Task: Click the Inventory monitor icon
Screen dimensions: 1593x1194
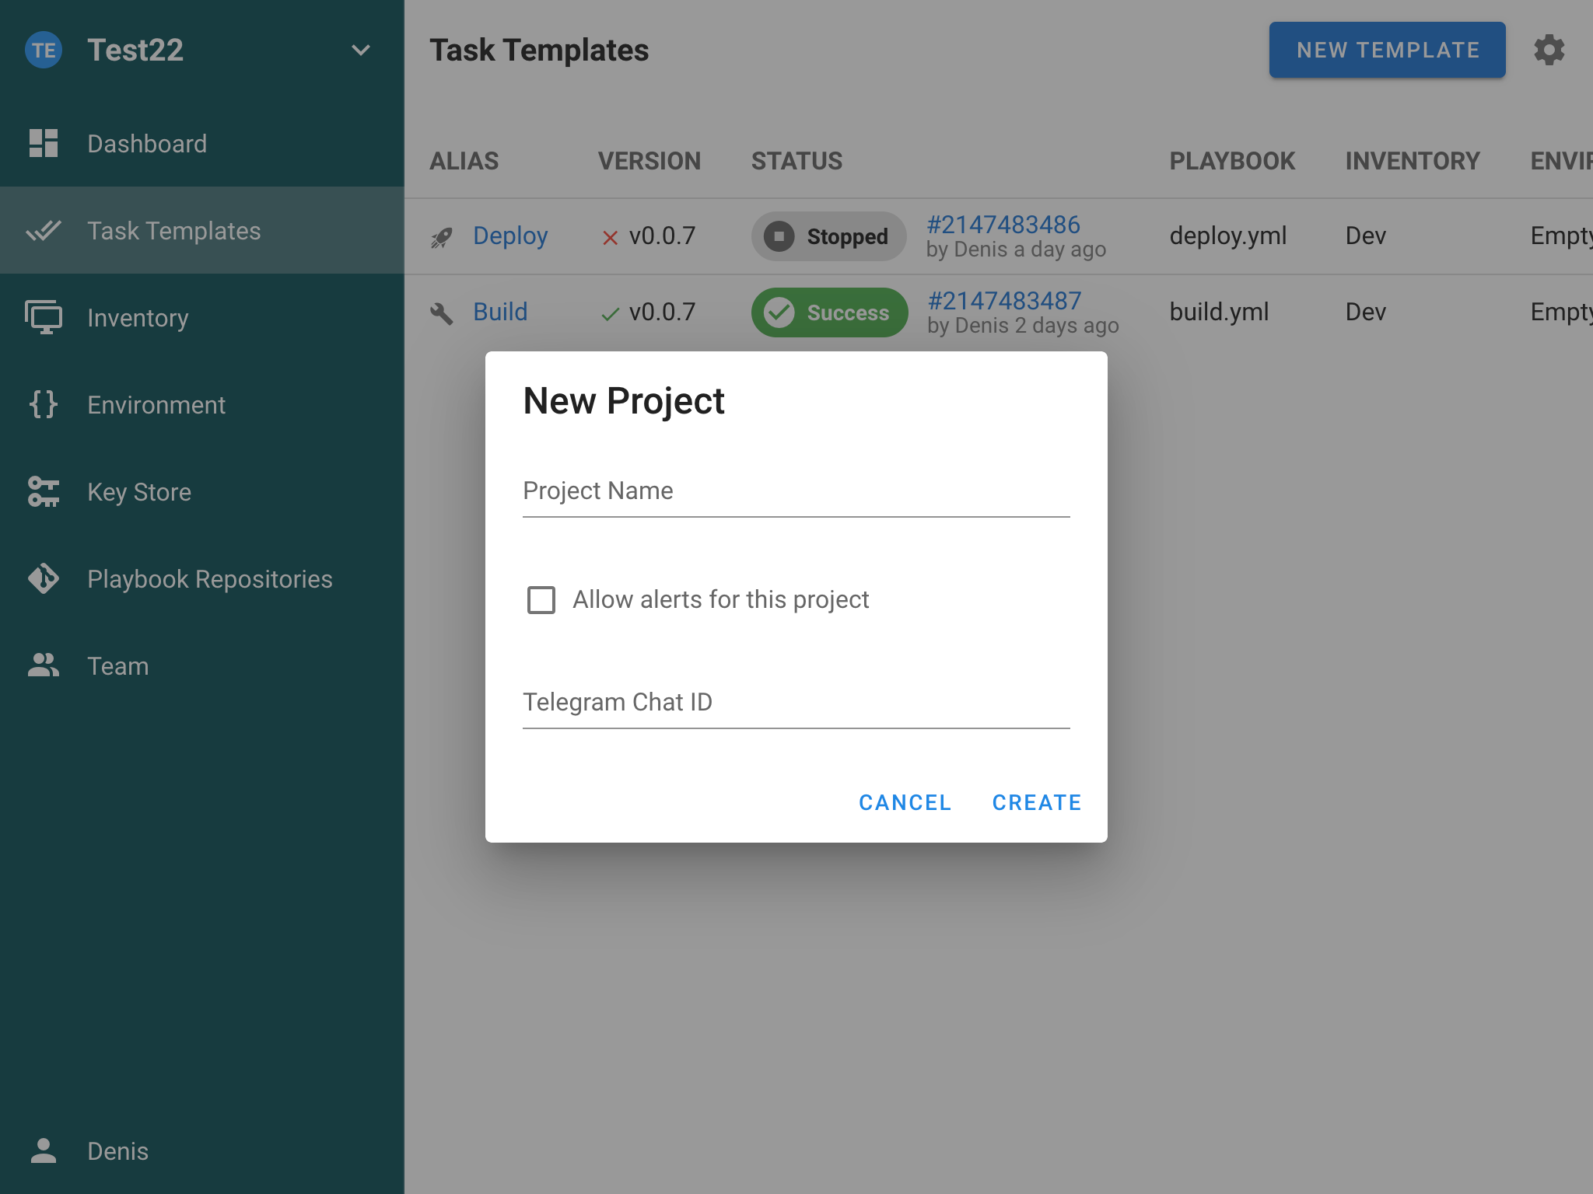Action: click(x=44, y=317)
